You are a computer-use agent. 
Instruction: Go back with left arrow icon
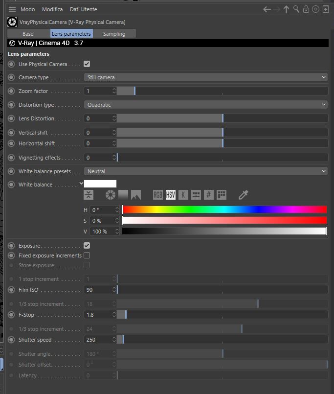(267, 9)
